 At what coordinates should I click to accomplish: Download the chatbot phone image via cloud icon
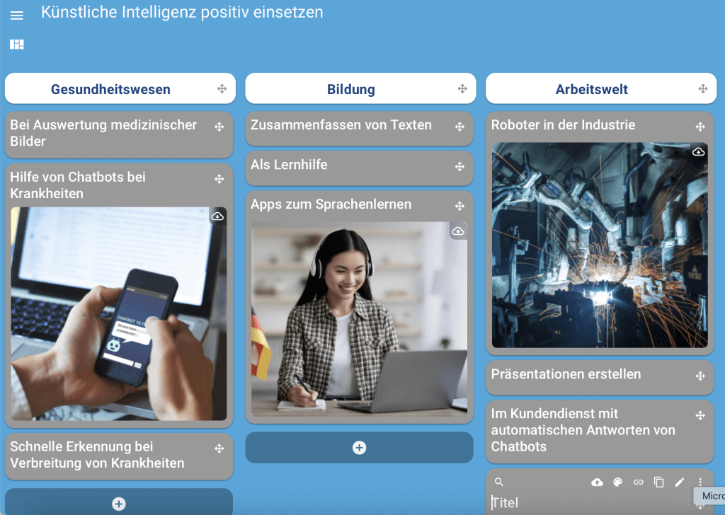pyautogui.click(x=217, y=216)
